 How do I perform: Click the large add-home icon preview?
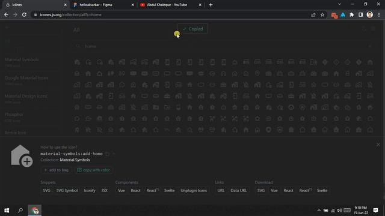(22, 156)
